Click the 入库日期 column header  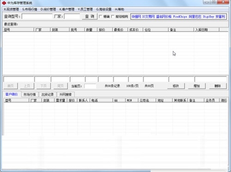(207, 30)
